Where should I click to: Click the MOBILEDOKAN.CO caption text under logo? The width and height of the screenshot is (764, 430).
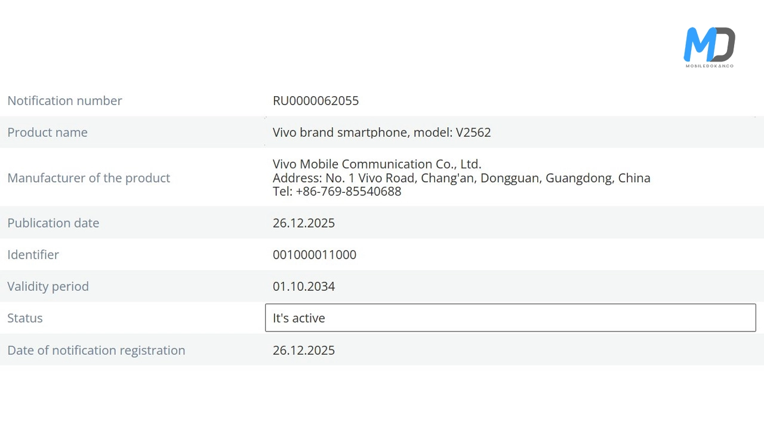click(709, 66)
